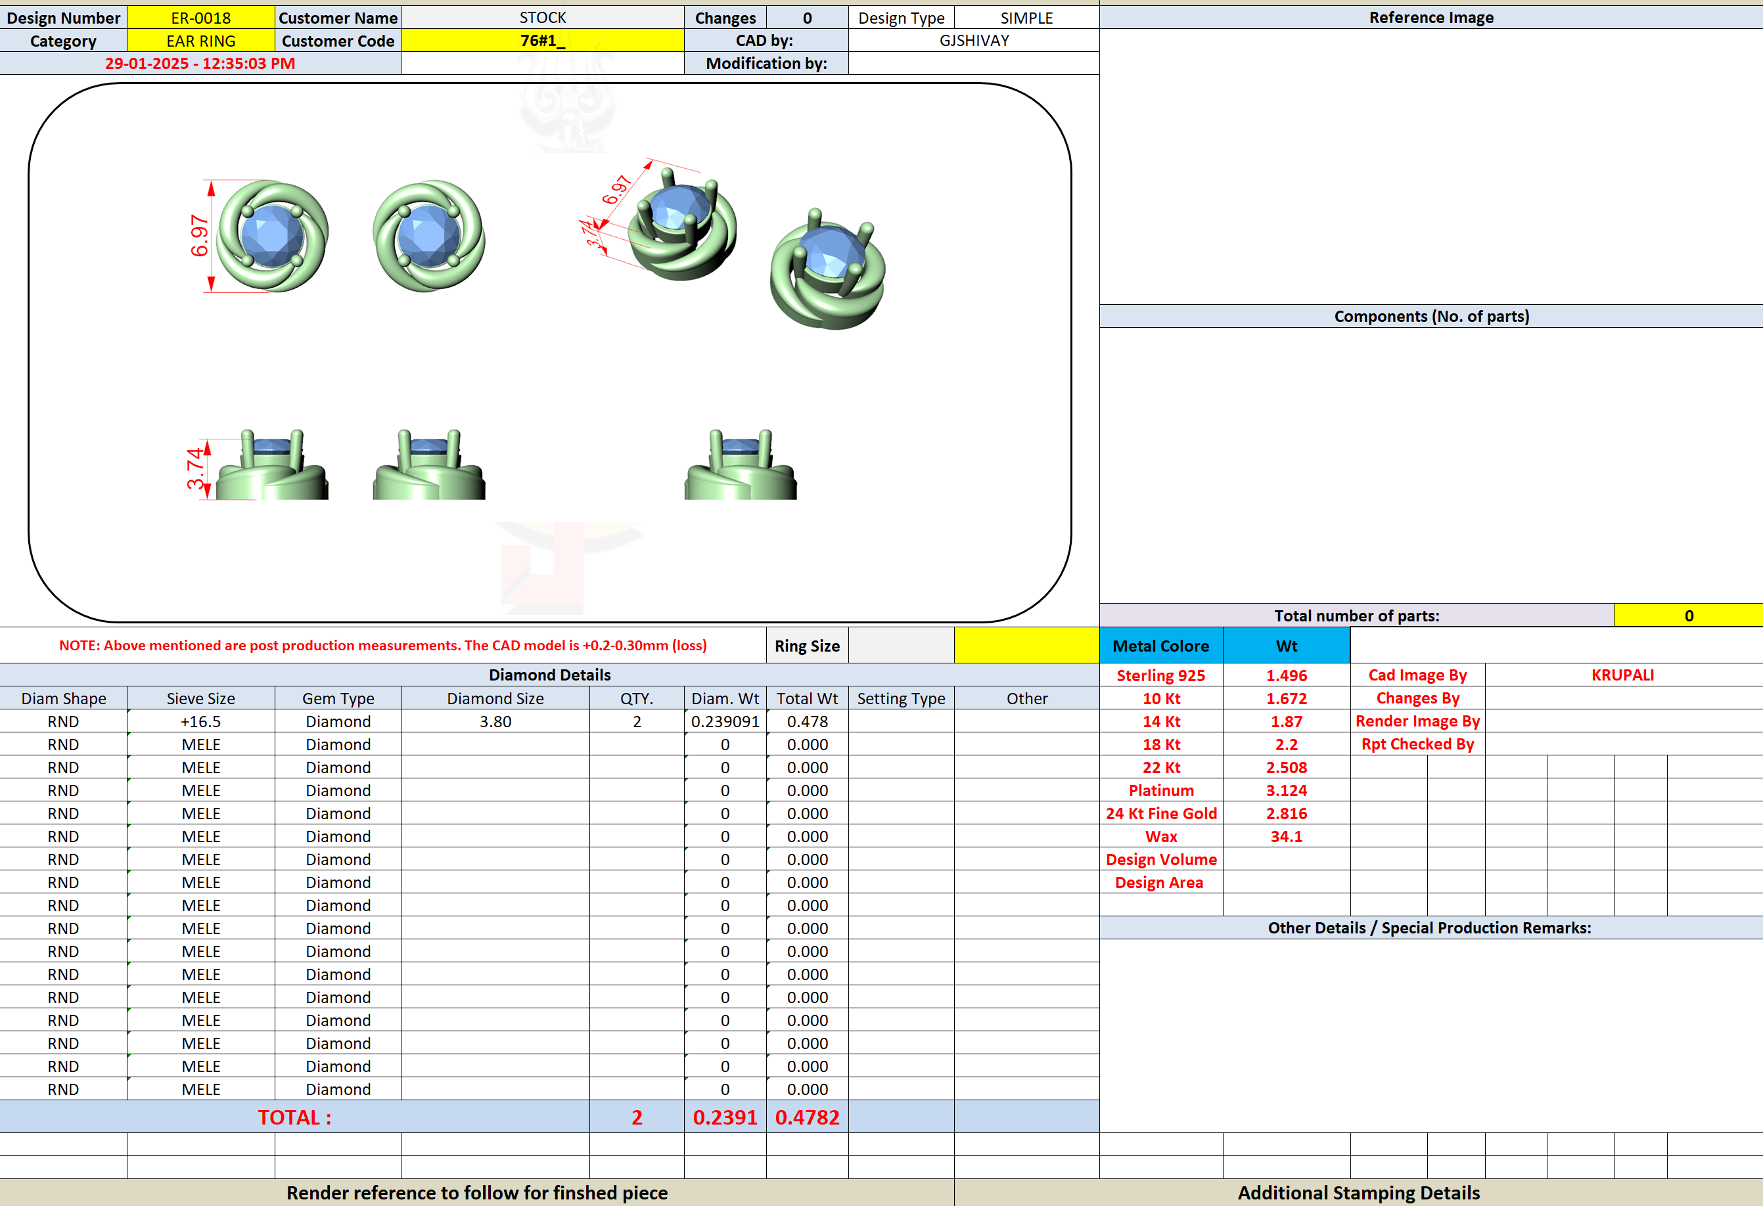Select the Design Volume label
The height and width of the screenshot is (1206, 1763).
tap(1160, 859)
